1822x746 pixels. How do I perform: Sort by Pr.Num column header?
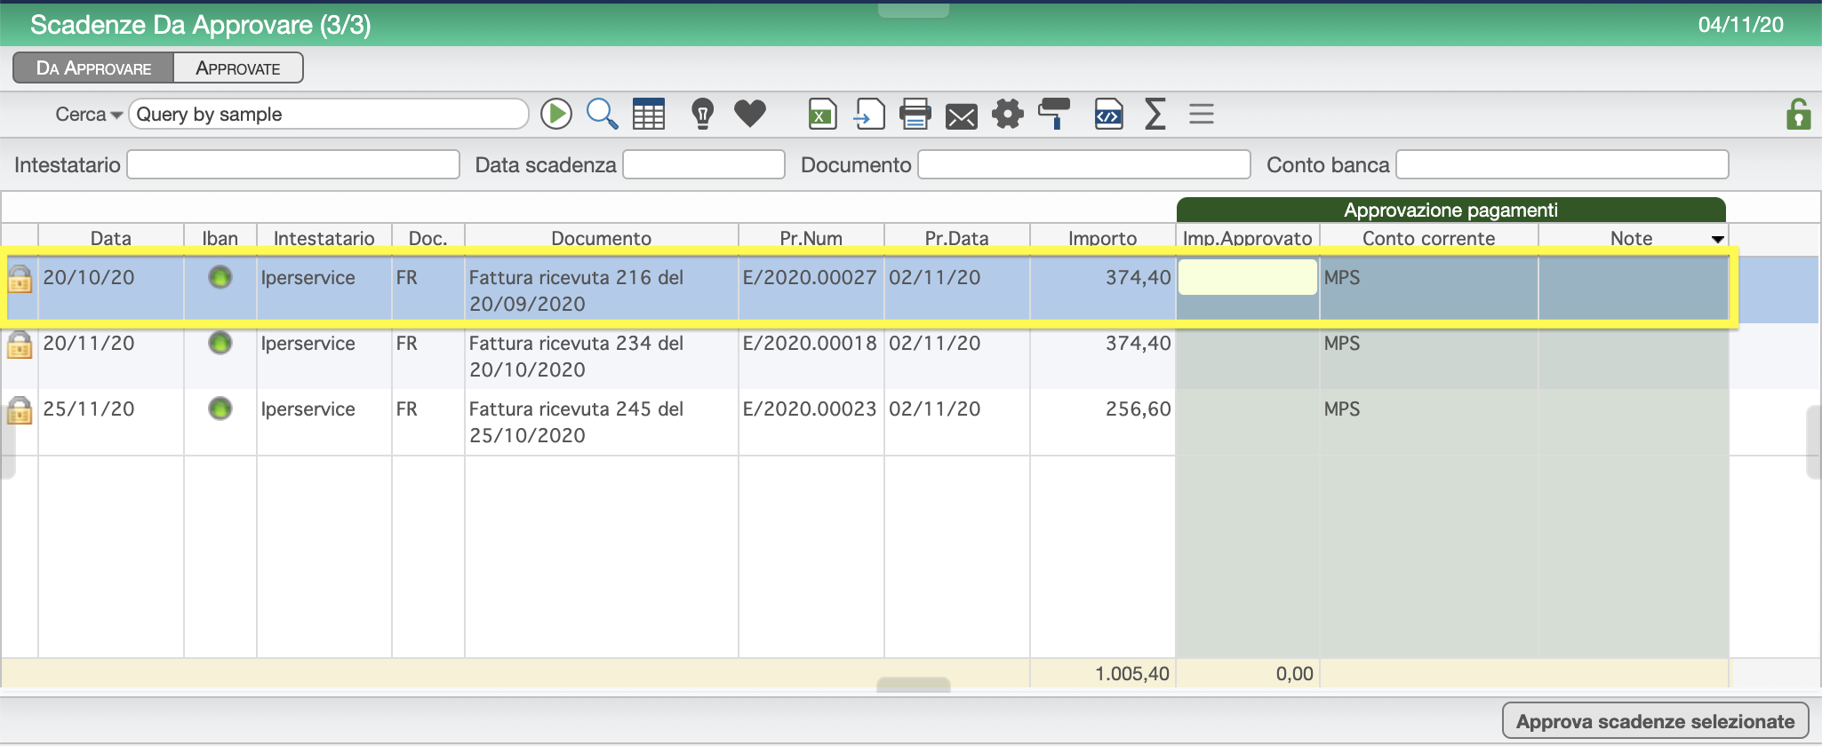(x=811, y=238)
